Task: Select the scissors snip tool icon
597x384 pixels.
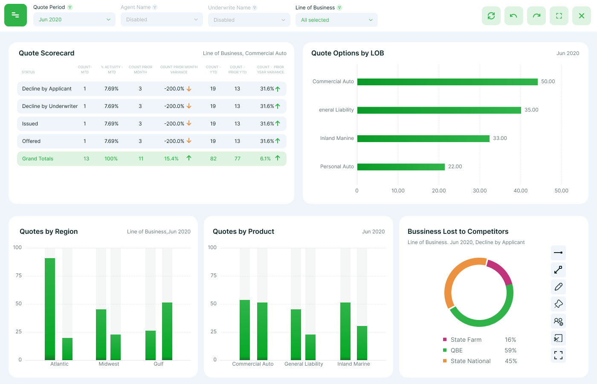Action: (558, 338)
